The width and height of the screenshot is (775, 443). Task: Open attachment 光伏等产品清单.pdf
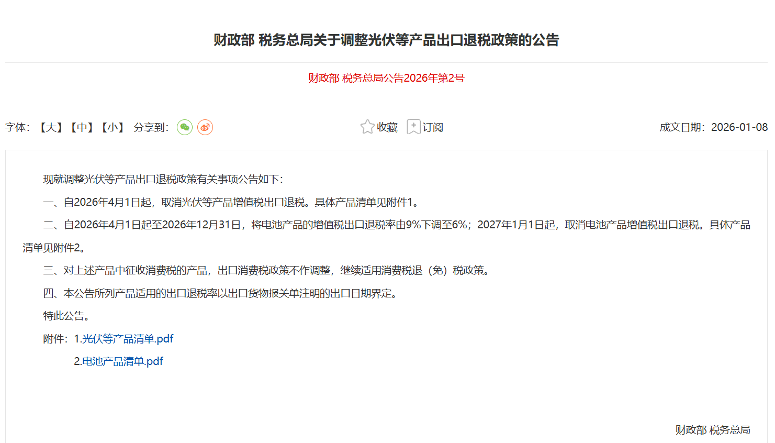pyautogui.click(x=128, y=339)
